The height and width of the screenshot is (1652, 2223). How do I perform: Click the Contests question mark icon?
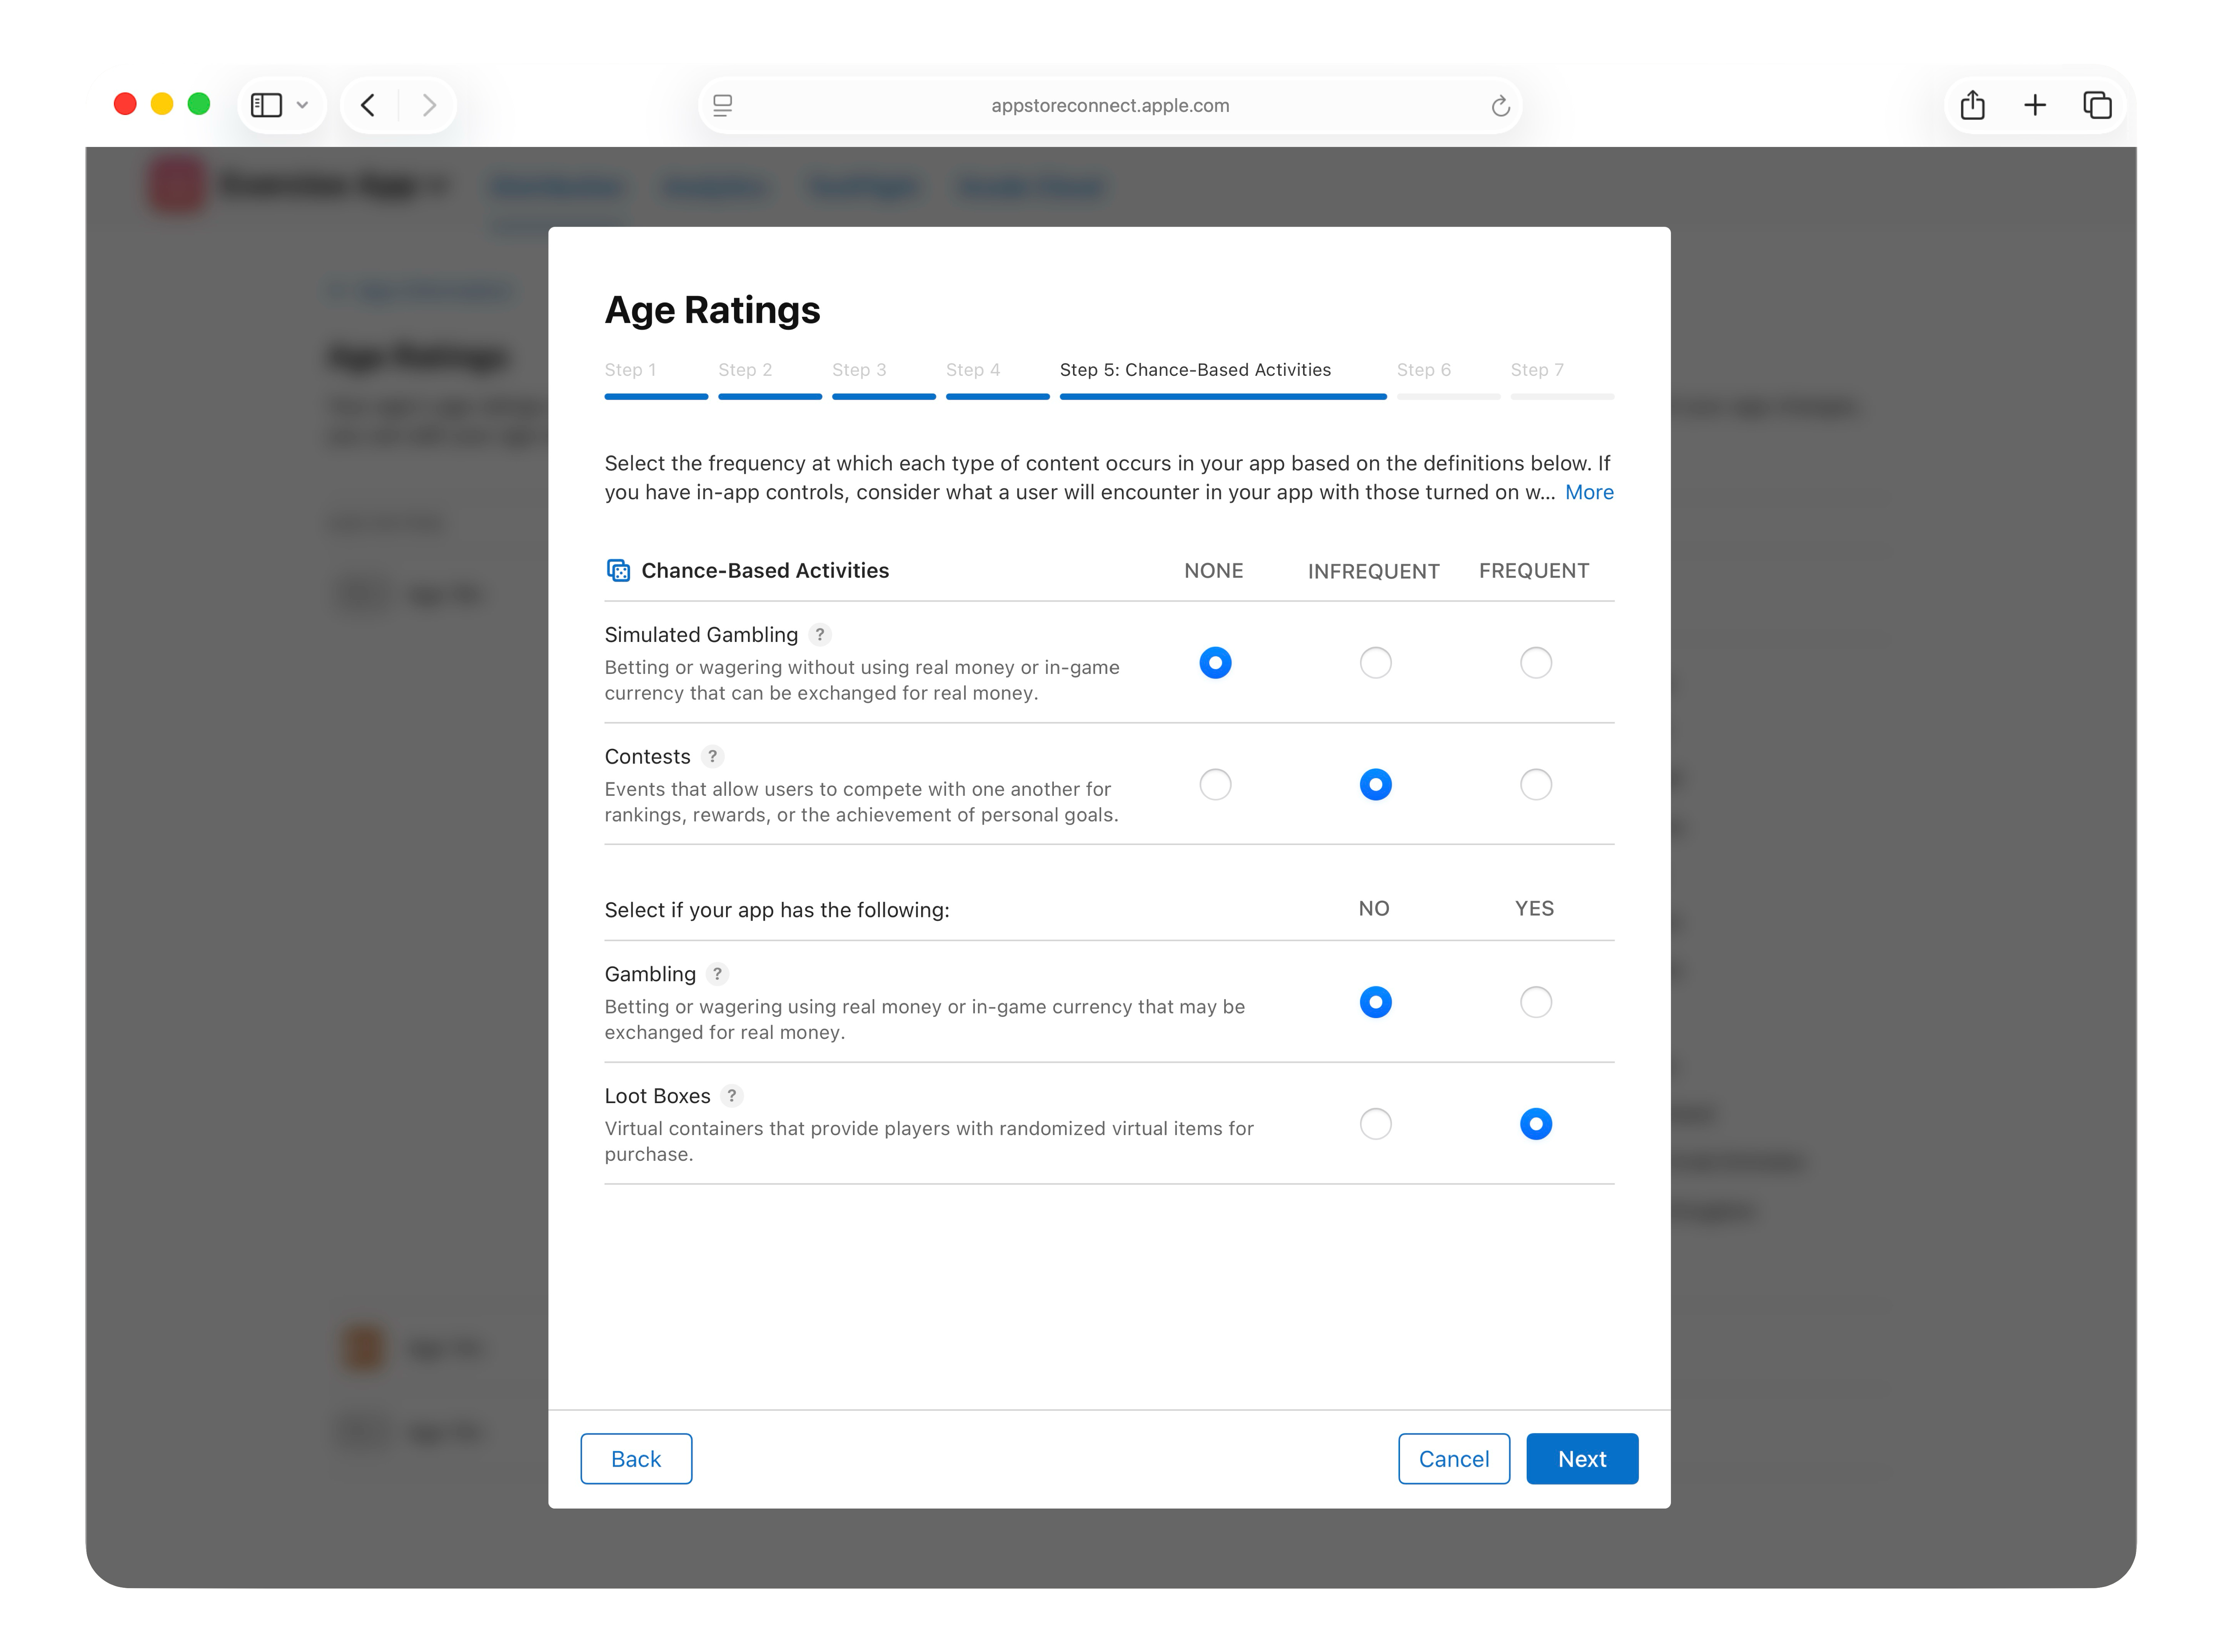coord(712,756)
